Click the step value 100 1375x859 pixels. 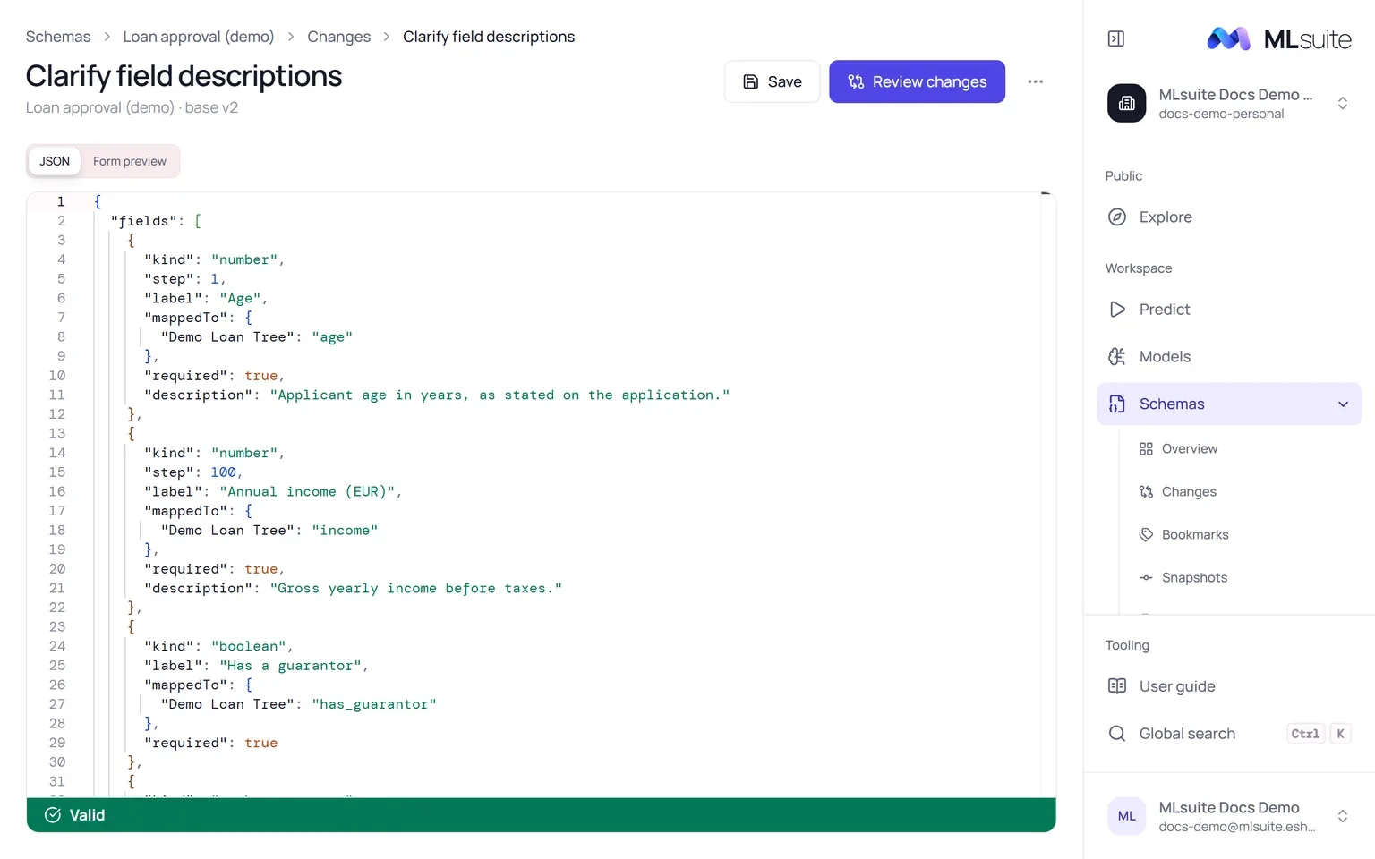223,472
